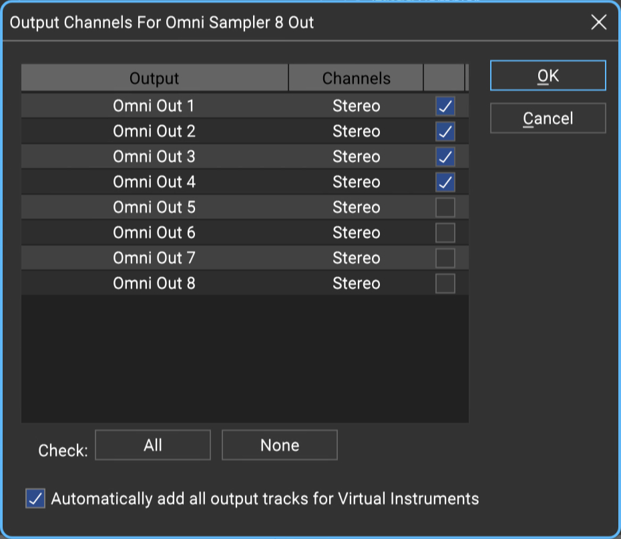This screenshot has height=539, width=621.
Task: Click Cancel to dismiss the dialog
Action: coord(548,118)
